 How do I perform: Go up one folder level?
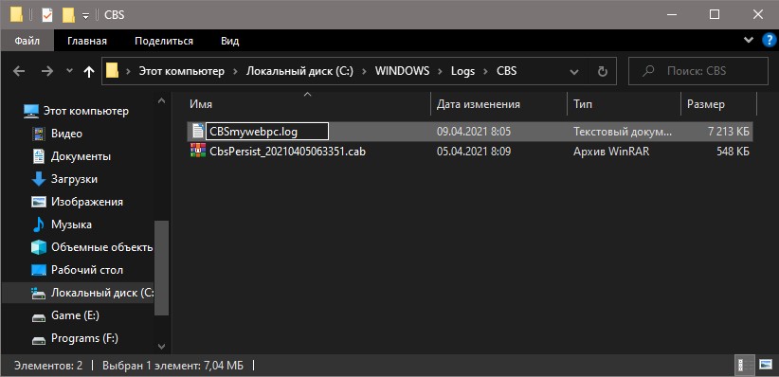pos(89,72)
